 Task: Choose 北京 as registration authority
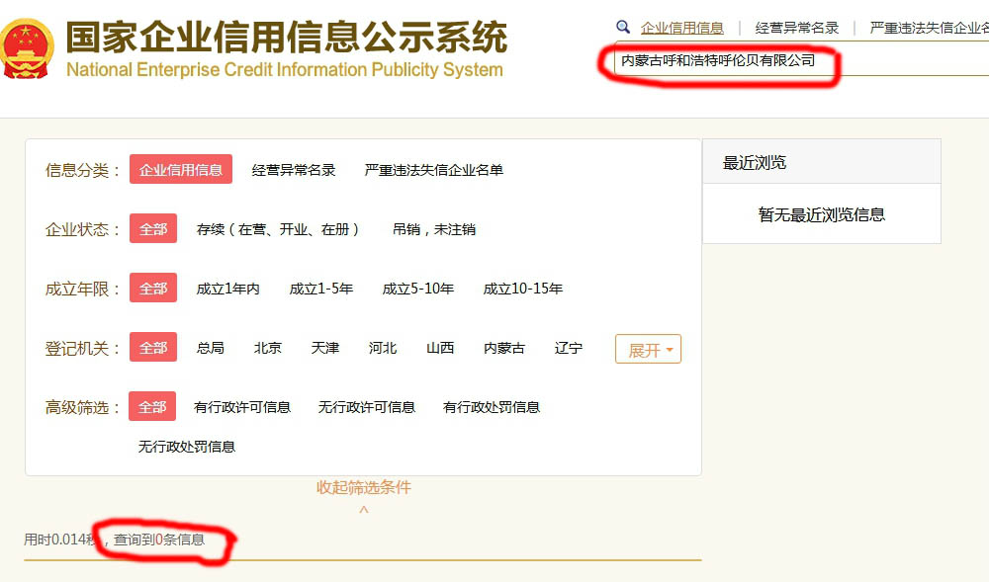pyautogui.click(x=266, y=348)
